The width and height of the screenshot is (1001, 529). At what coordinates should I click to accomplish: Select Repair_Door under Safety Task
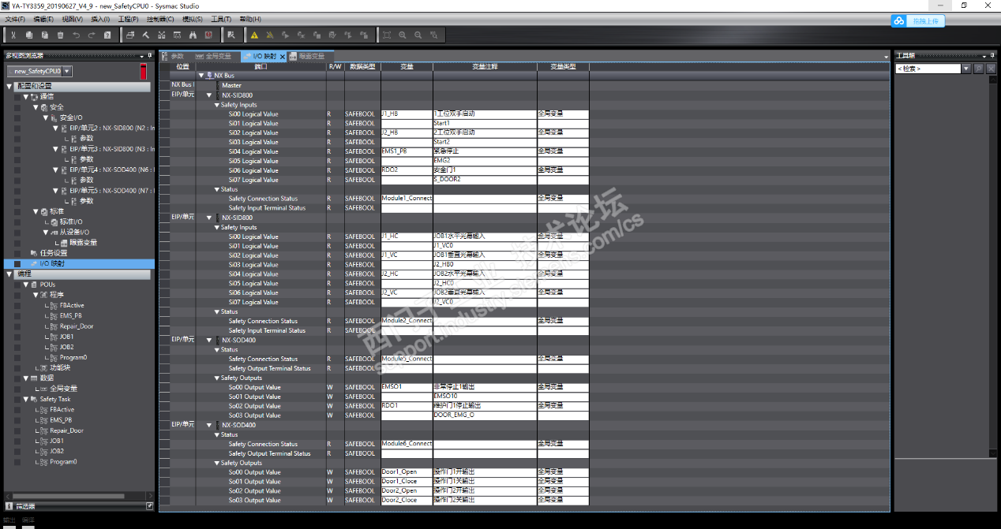tap(67, 430)
